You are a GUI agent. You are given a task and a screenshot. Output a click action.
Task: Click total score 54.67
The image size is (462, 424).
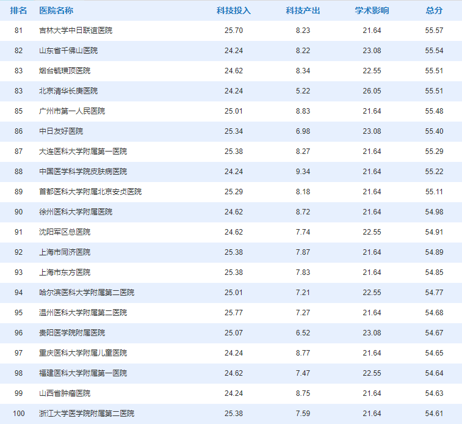click(x=434, y=333)
